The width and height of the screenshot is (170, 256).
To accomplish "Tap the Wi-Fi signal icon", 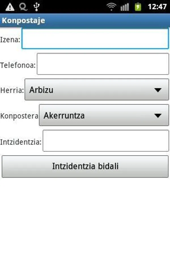I will coord(112,7).
